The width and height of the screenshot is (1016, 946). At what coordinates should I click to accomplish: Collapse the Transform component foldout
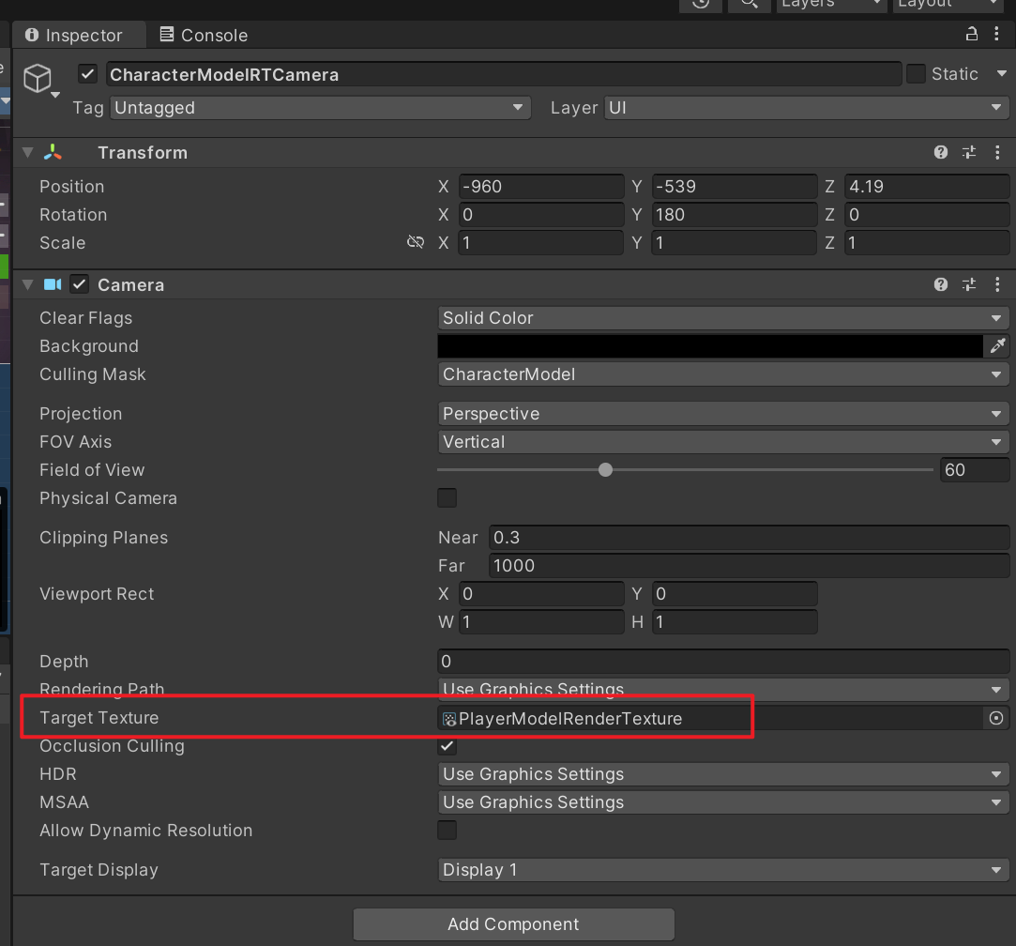28,153
